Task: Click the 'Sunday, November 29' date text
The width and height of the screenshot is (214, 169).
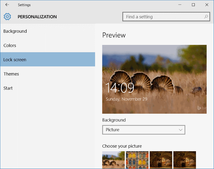Action: [x=126, y=99]
